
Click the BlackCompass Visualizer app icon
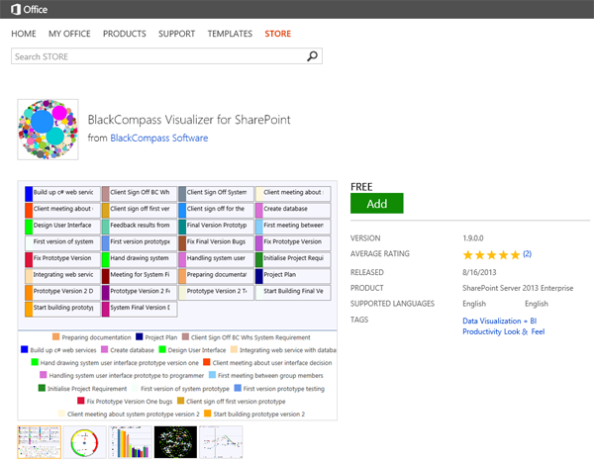[48, 130]
